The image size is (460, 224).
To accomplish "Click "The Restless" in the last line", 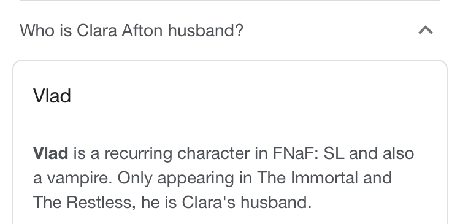I will point(85,203).
